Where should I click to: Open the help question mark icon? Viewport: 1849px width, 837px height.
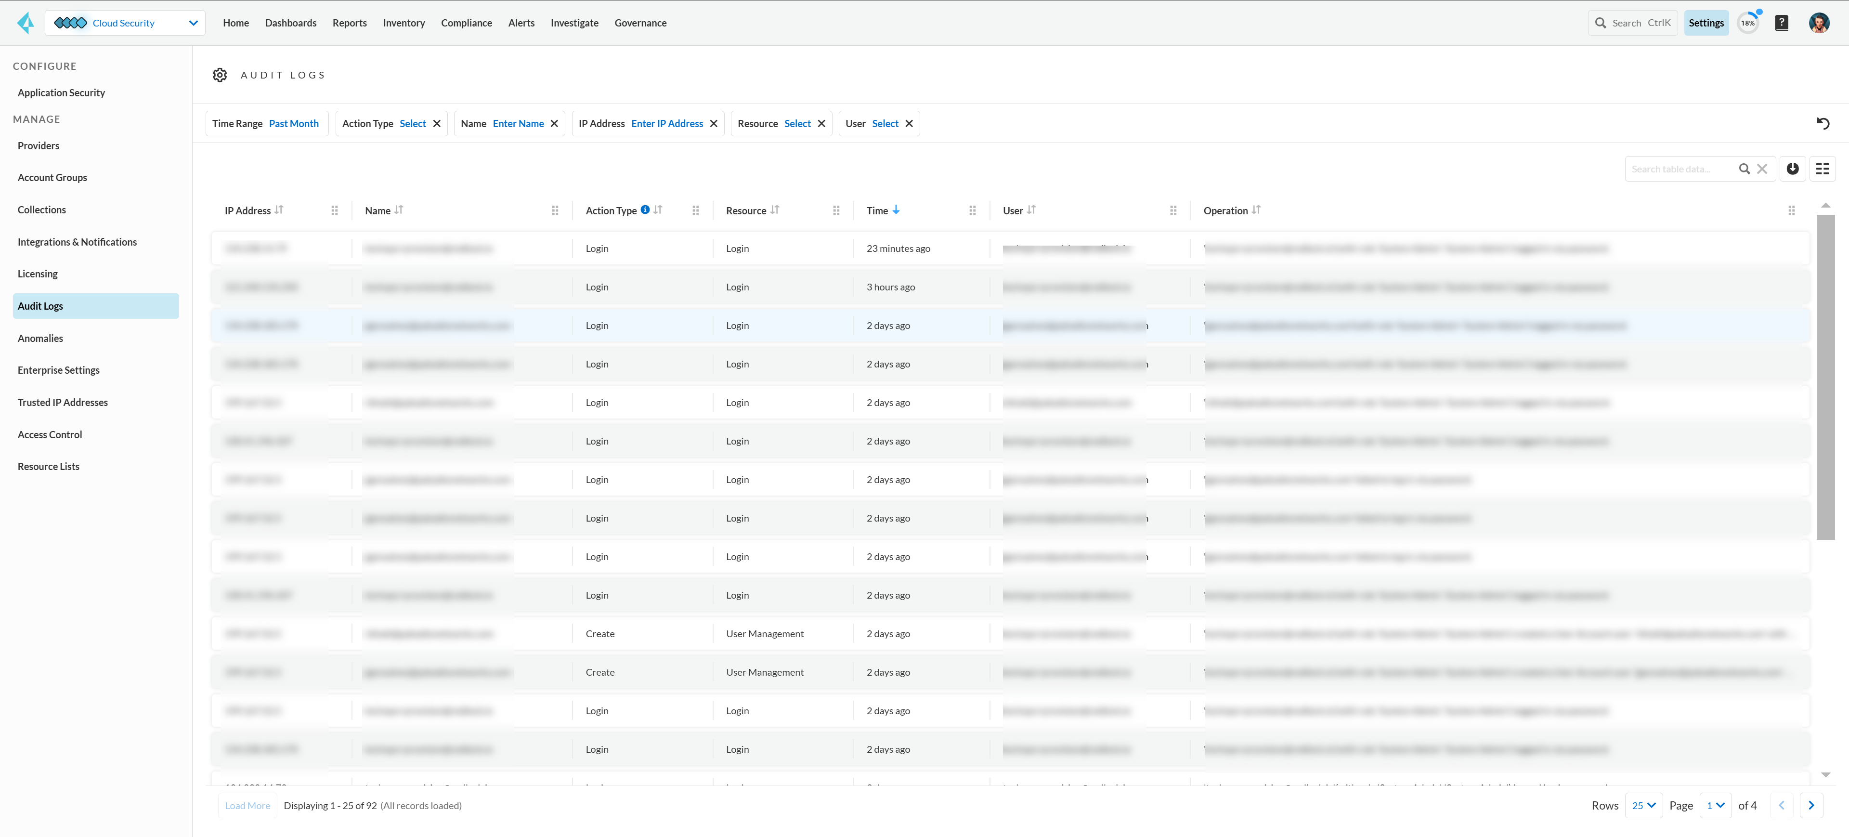tap(1782, 23)
